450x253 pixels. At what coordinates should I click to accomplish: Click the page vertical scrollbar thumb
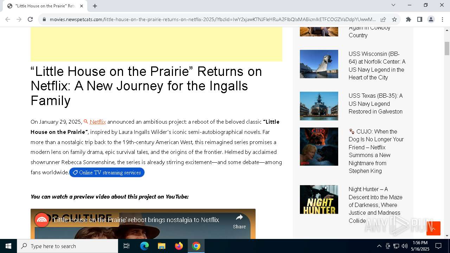(x=447, y=48)
